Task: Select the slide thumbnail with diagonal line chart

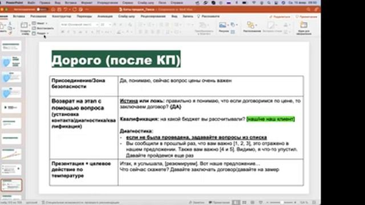Action: point(11,154)
